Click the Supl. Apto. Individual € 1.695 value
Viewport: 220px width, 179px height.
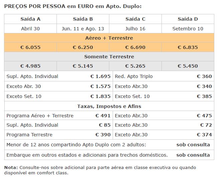click(100, 76)
